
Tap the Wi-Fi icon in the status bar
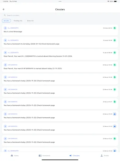(x=108, y=1)
